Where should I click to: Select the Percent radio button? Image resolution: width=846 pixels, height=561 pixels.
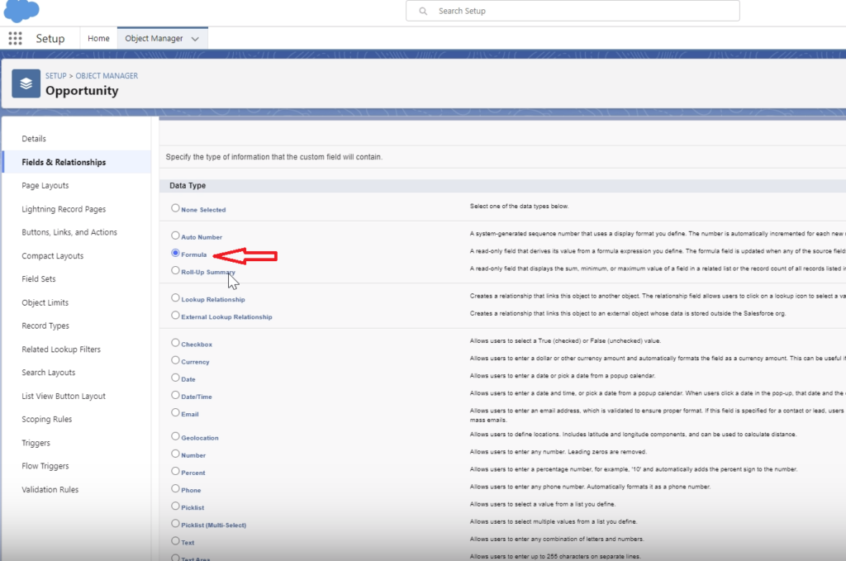tap(175, 471)
